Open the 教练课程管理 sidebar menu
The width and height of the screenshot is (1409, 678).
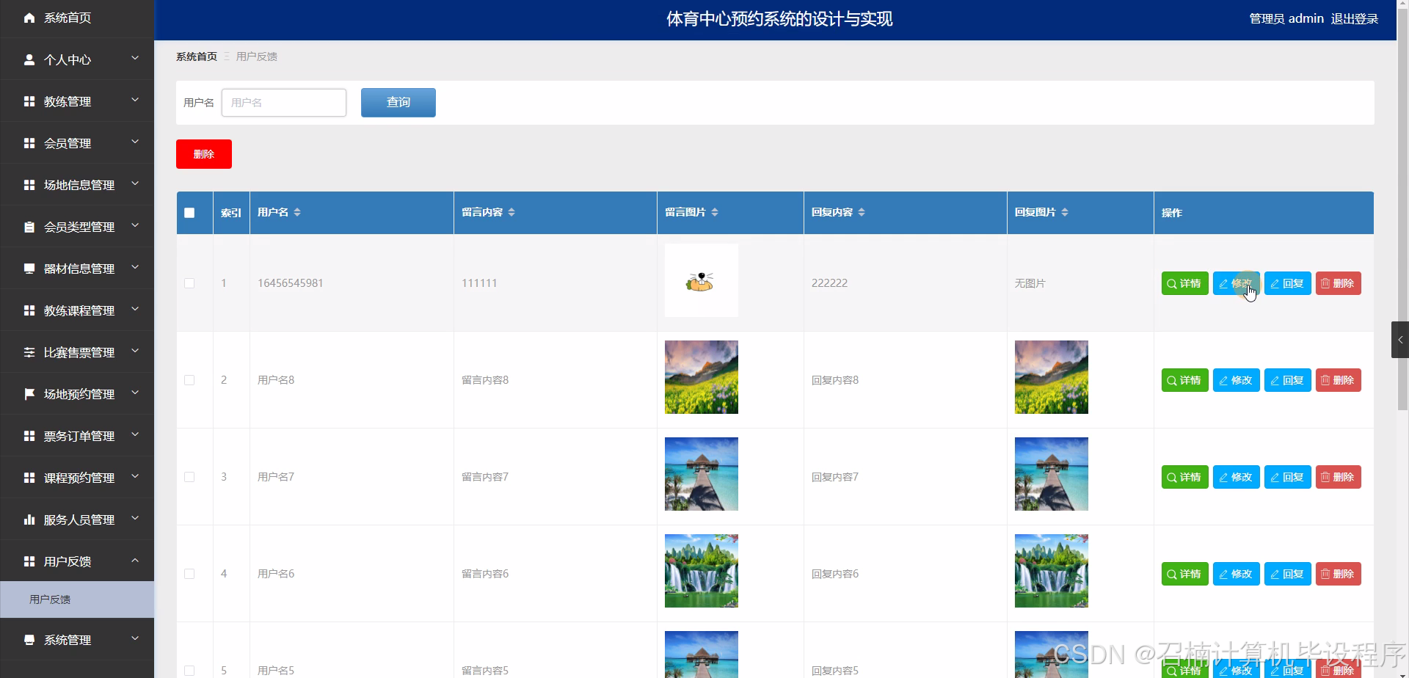point(77,310)
